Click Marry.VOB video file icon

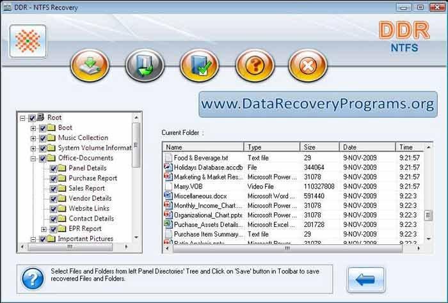(x=168, y=186)
